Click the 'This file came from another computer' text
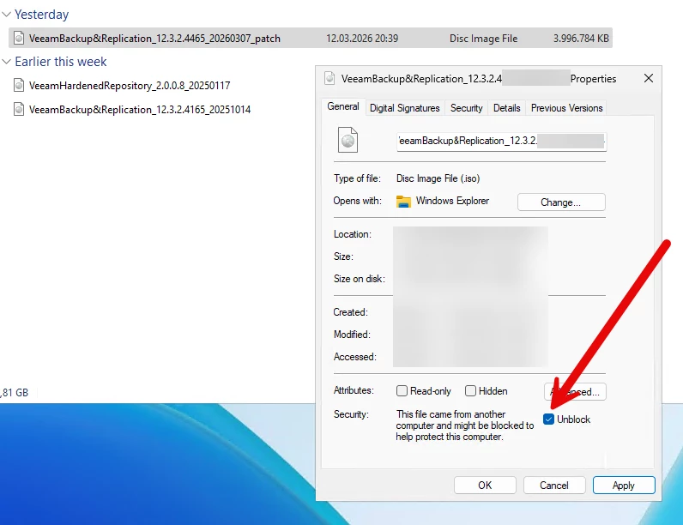Screen dimensions: 683x525 click(x=465, y=425)
